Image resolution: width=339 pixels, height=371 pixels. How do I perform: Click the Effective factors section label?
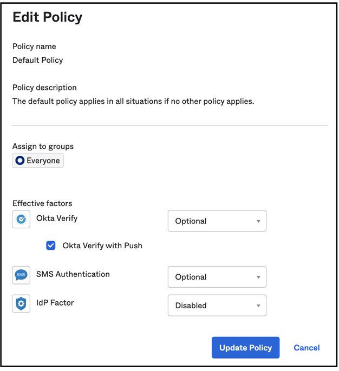coord(42,203)
